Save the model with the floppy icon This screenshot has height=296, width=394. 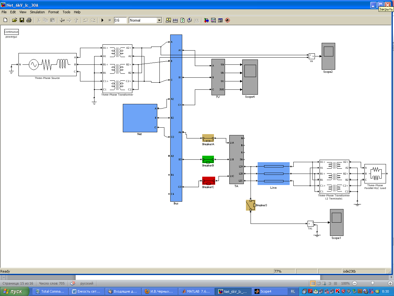pos(22,20)
